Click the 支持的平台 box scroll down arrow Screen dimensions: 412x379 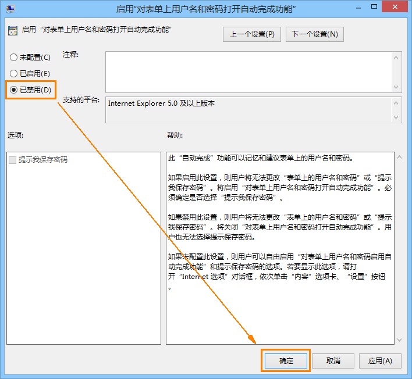click(396, 117)
